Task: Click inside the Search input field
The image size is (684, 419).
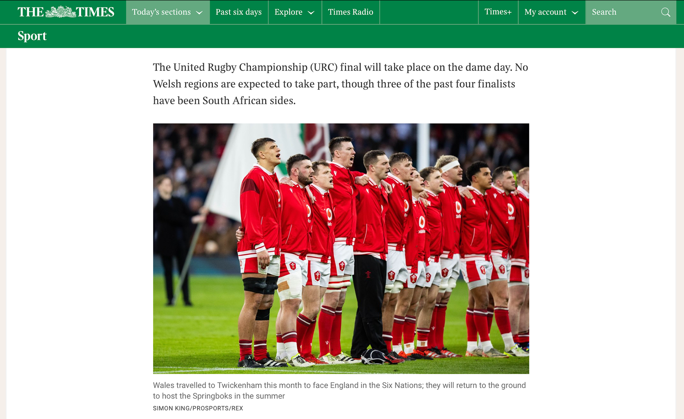Action: tap(623, 12)
